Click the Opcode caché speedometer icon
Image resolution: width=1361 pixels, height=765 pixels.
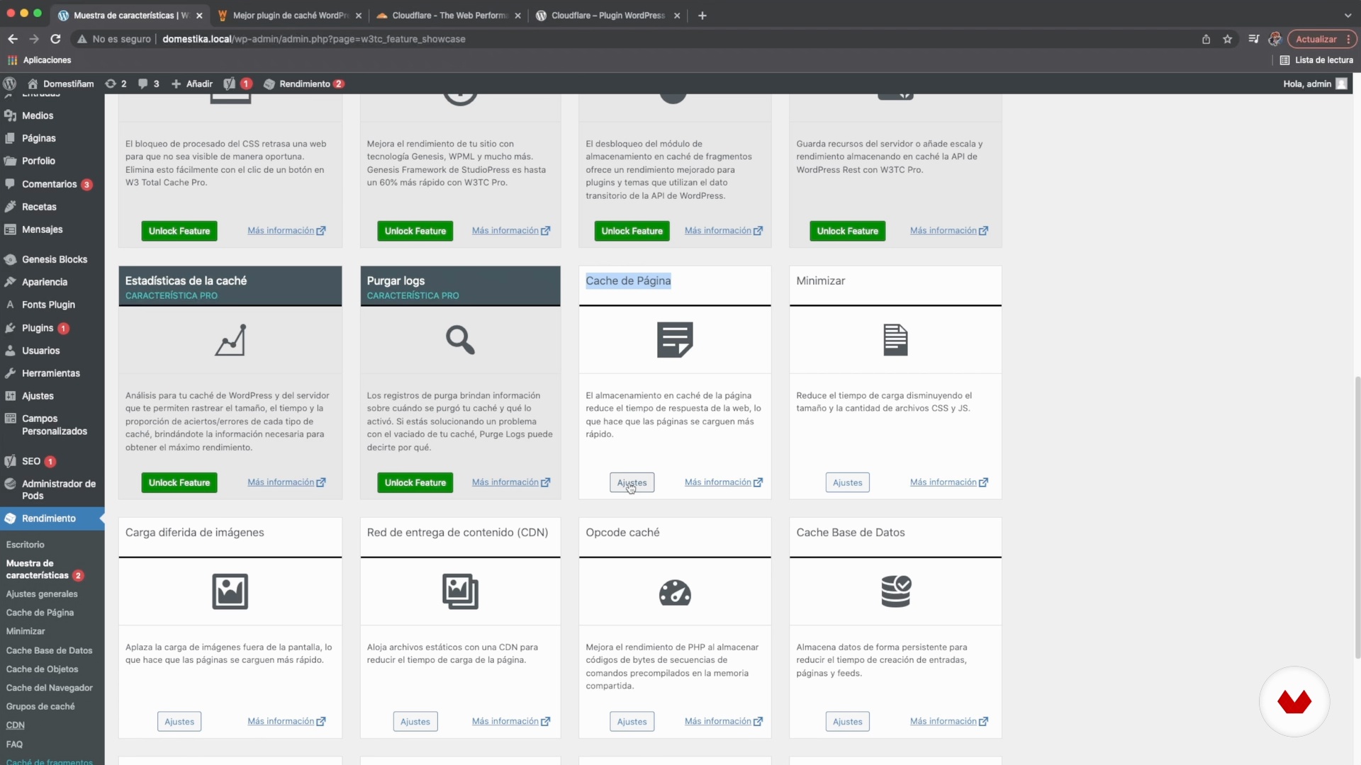674,592
